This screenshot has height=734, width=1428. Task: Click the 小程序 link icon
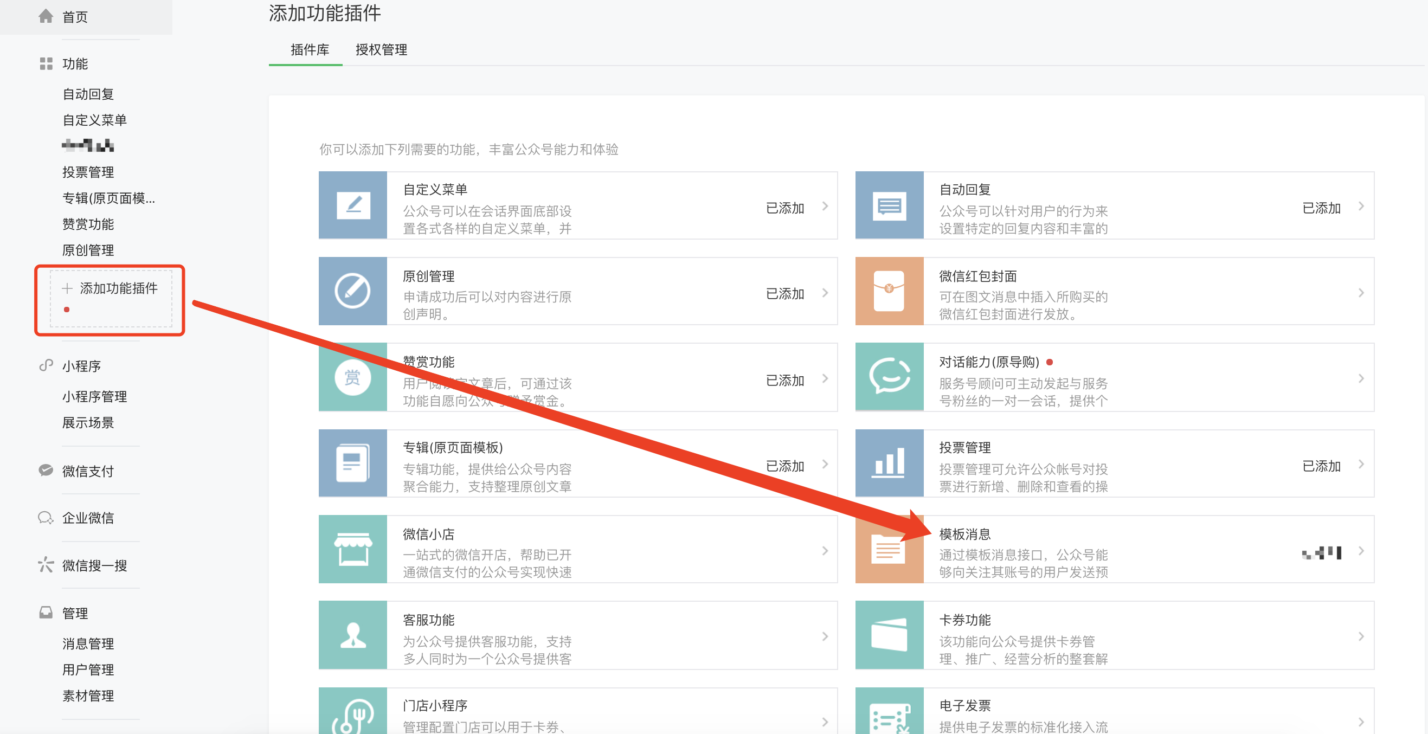[x=46, y=365]
